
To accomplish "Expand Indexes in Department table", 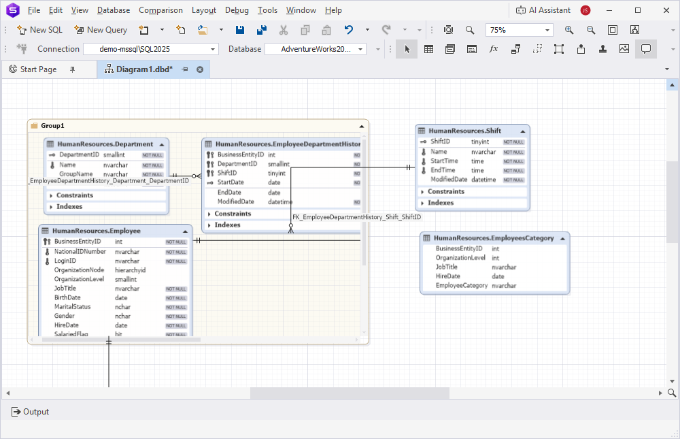I will coord(51,207).
